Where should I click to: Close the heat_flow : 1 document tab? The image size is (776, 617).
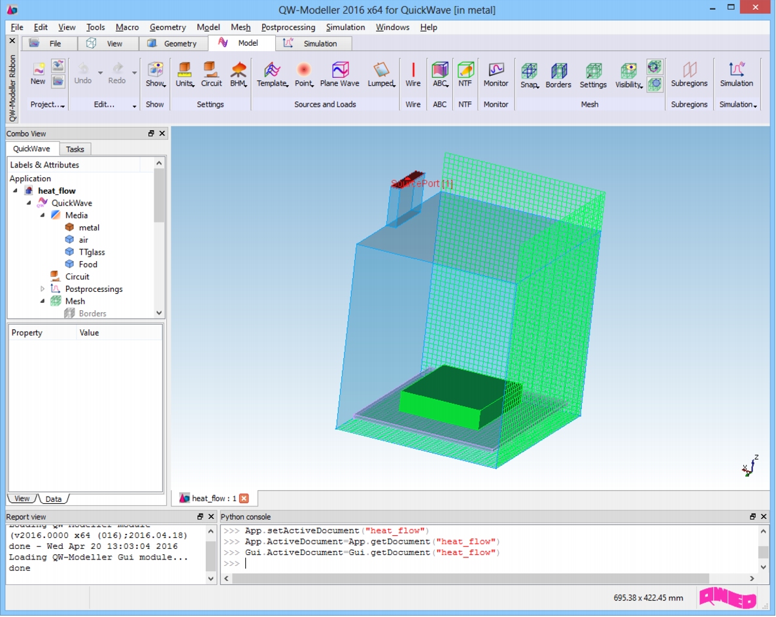click(x=244, y=498)
